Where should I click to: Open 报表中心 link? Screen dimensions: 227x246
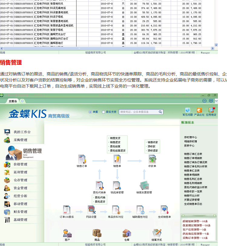tap(189, 146)
